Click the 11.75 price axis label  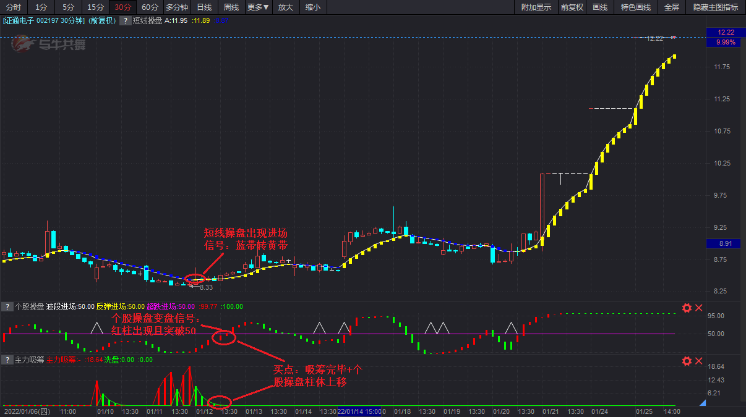[x=722, y=67]
